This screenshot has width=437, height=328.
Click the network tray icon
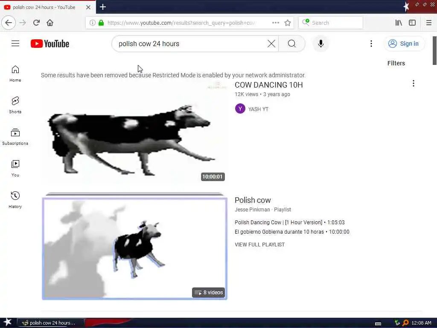pos(397,323)
